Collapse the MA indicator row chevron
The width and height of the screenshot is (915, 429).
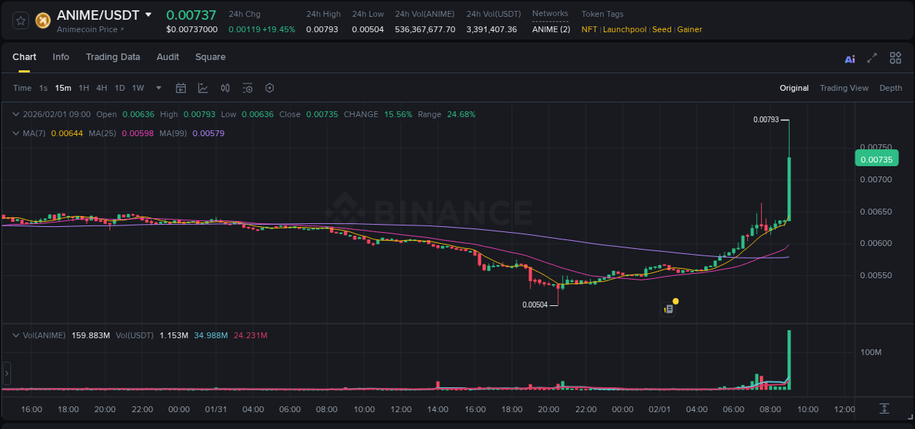pyautogui.click(x=16, y=133)
